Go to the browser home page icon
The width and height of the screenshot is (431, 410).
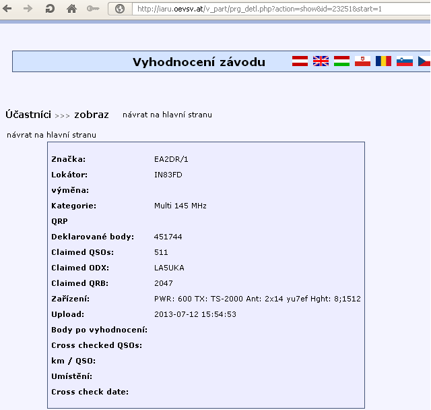71,9
